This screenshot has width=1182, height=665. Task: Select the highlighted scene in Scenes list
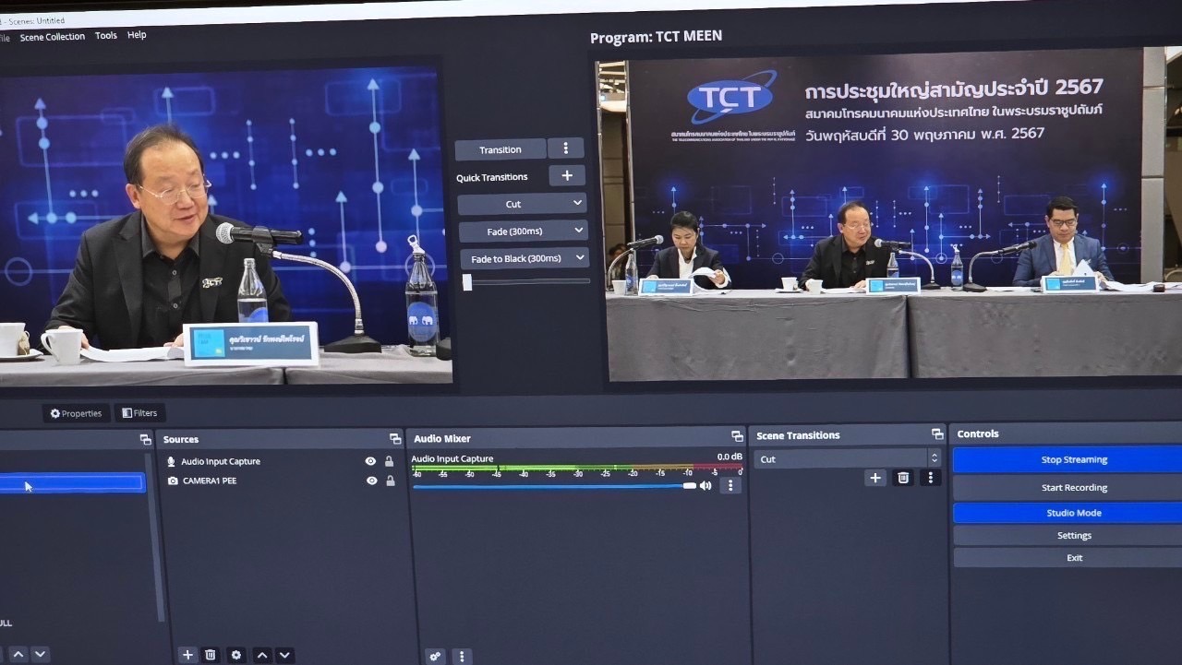[72, 483]
